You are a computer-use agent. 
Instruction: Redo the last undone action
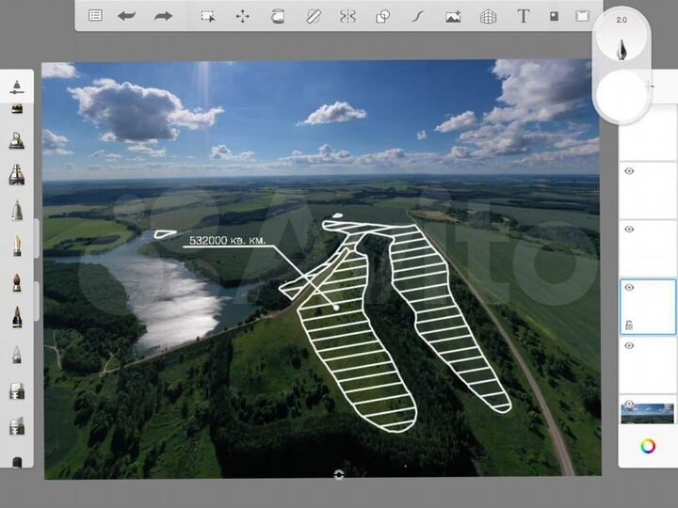(163, 16)
